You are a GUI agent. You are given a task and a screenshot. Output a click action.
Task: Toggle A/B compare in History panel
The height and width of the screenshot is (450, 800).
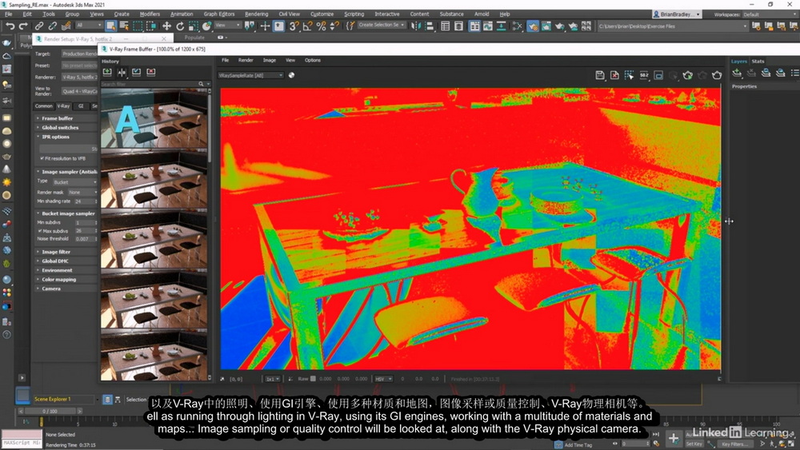[122, 73]
